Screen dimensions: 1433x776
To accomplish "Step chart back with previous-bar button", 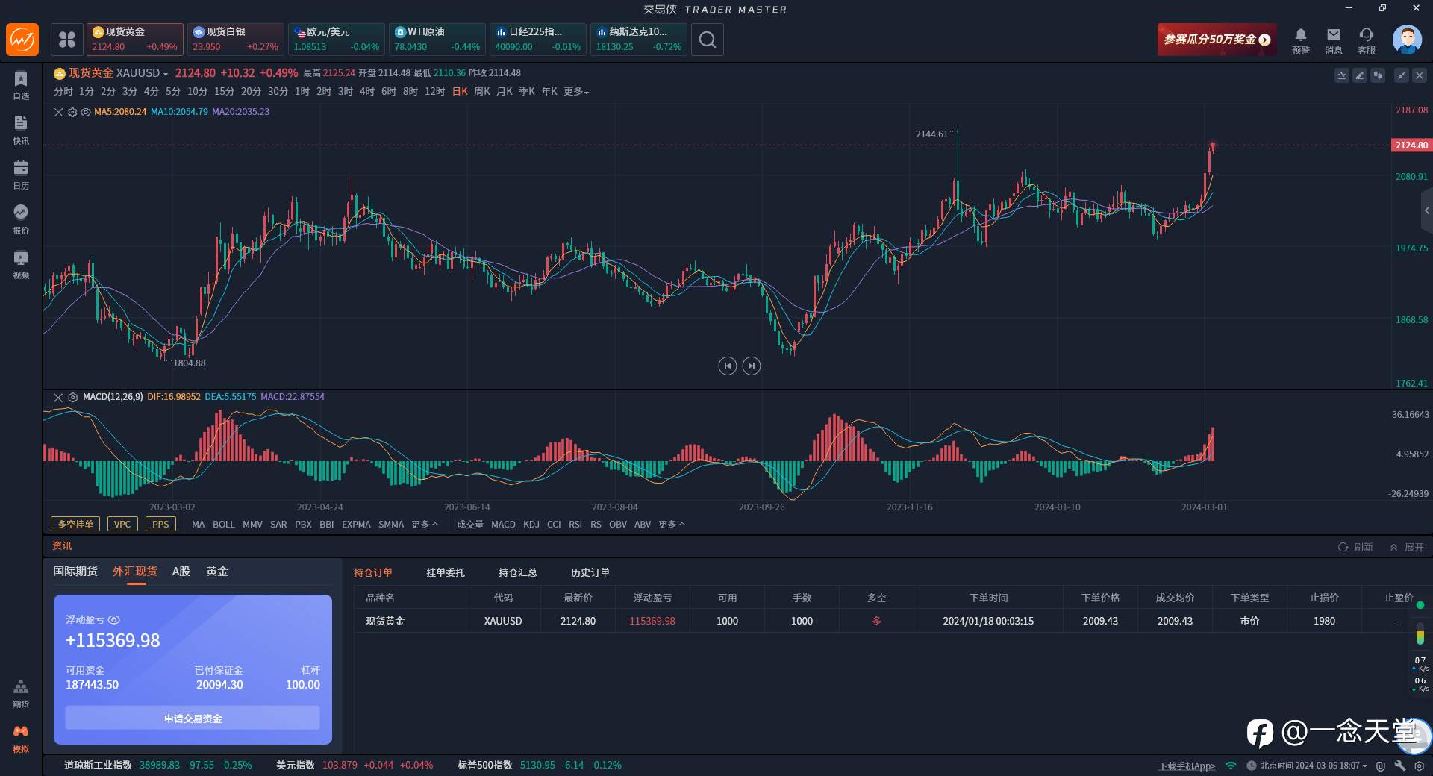I will (x=728, y=366).
